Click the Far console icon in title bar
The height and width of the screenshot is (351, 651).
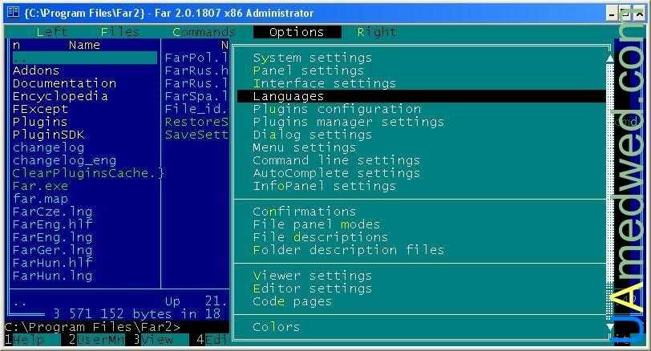pyautogui.click(x=12, y=12)
